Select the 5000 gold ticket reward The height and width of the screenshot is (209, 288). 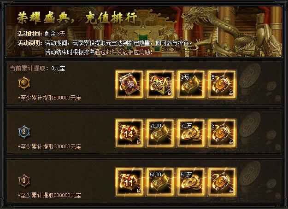[160, 182]
